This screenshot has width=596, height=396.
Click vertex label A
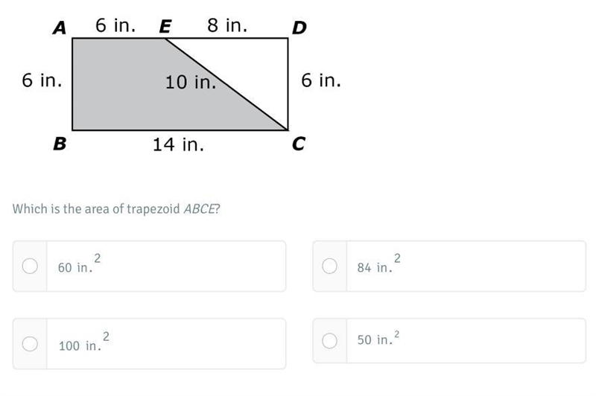pos(60,28)
